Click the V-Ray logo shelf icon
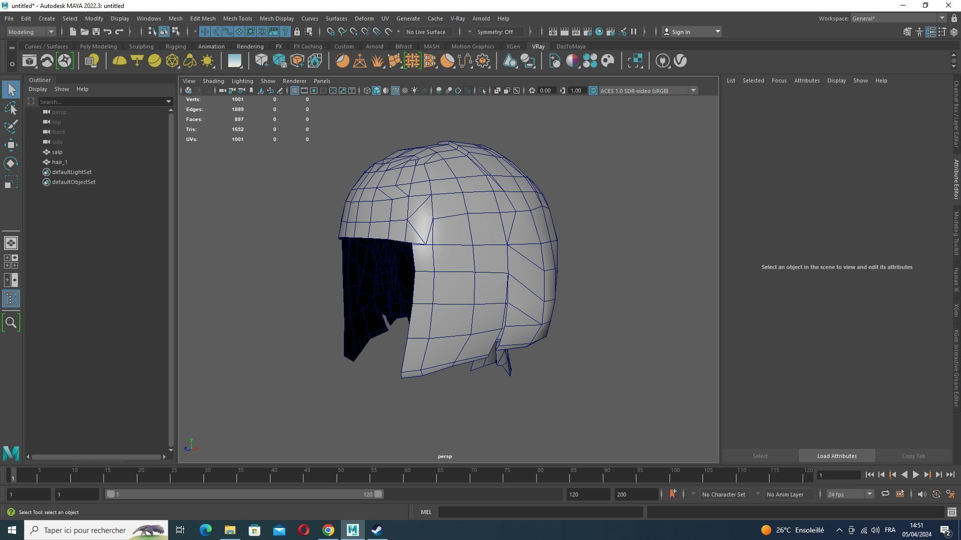This screenshot has height=540, width=961. [680, 61]
